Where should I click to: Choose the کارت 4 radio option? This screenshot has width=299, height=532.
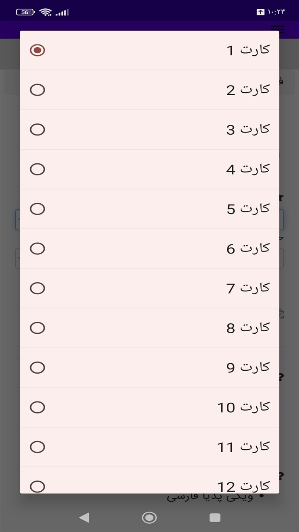(37, 169)
